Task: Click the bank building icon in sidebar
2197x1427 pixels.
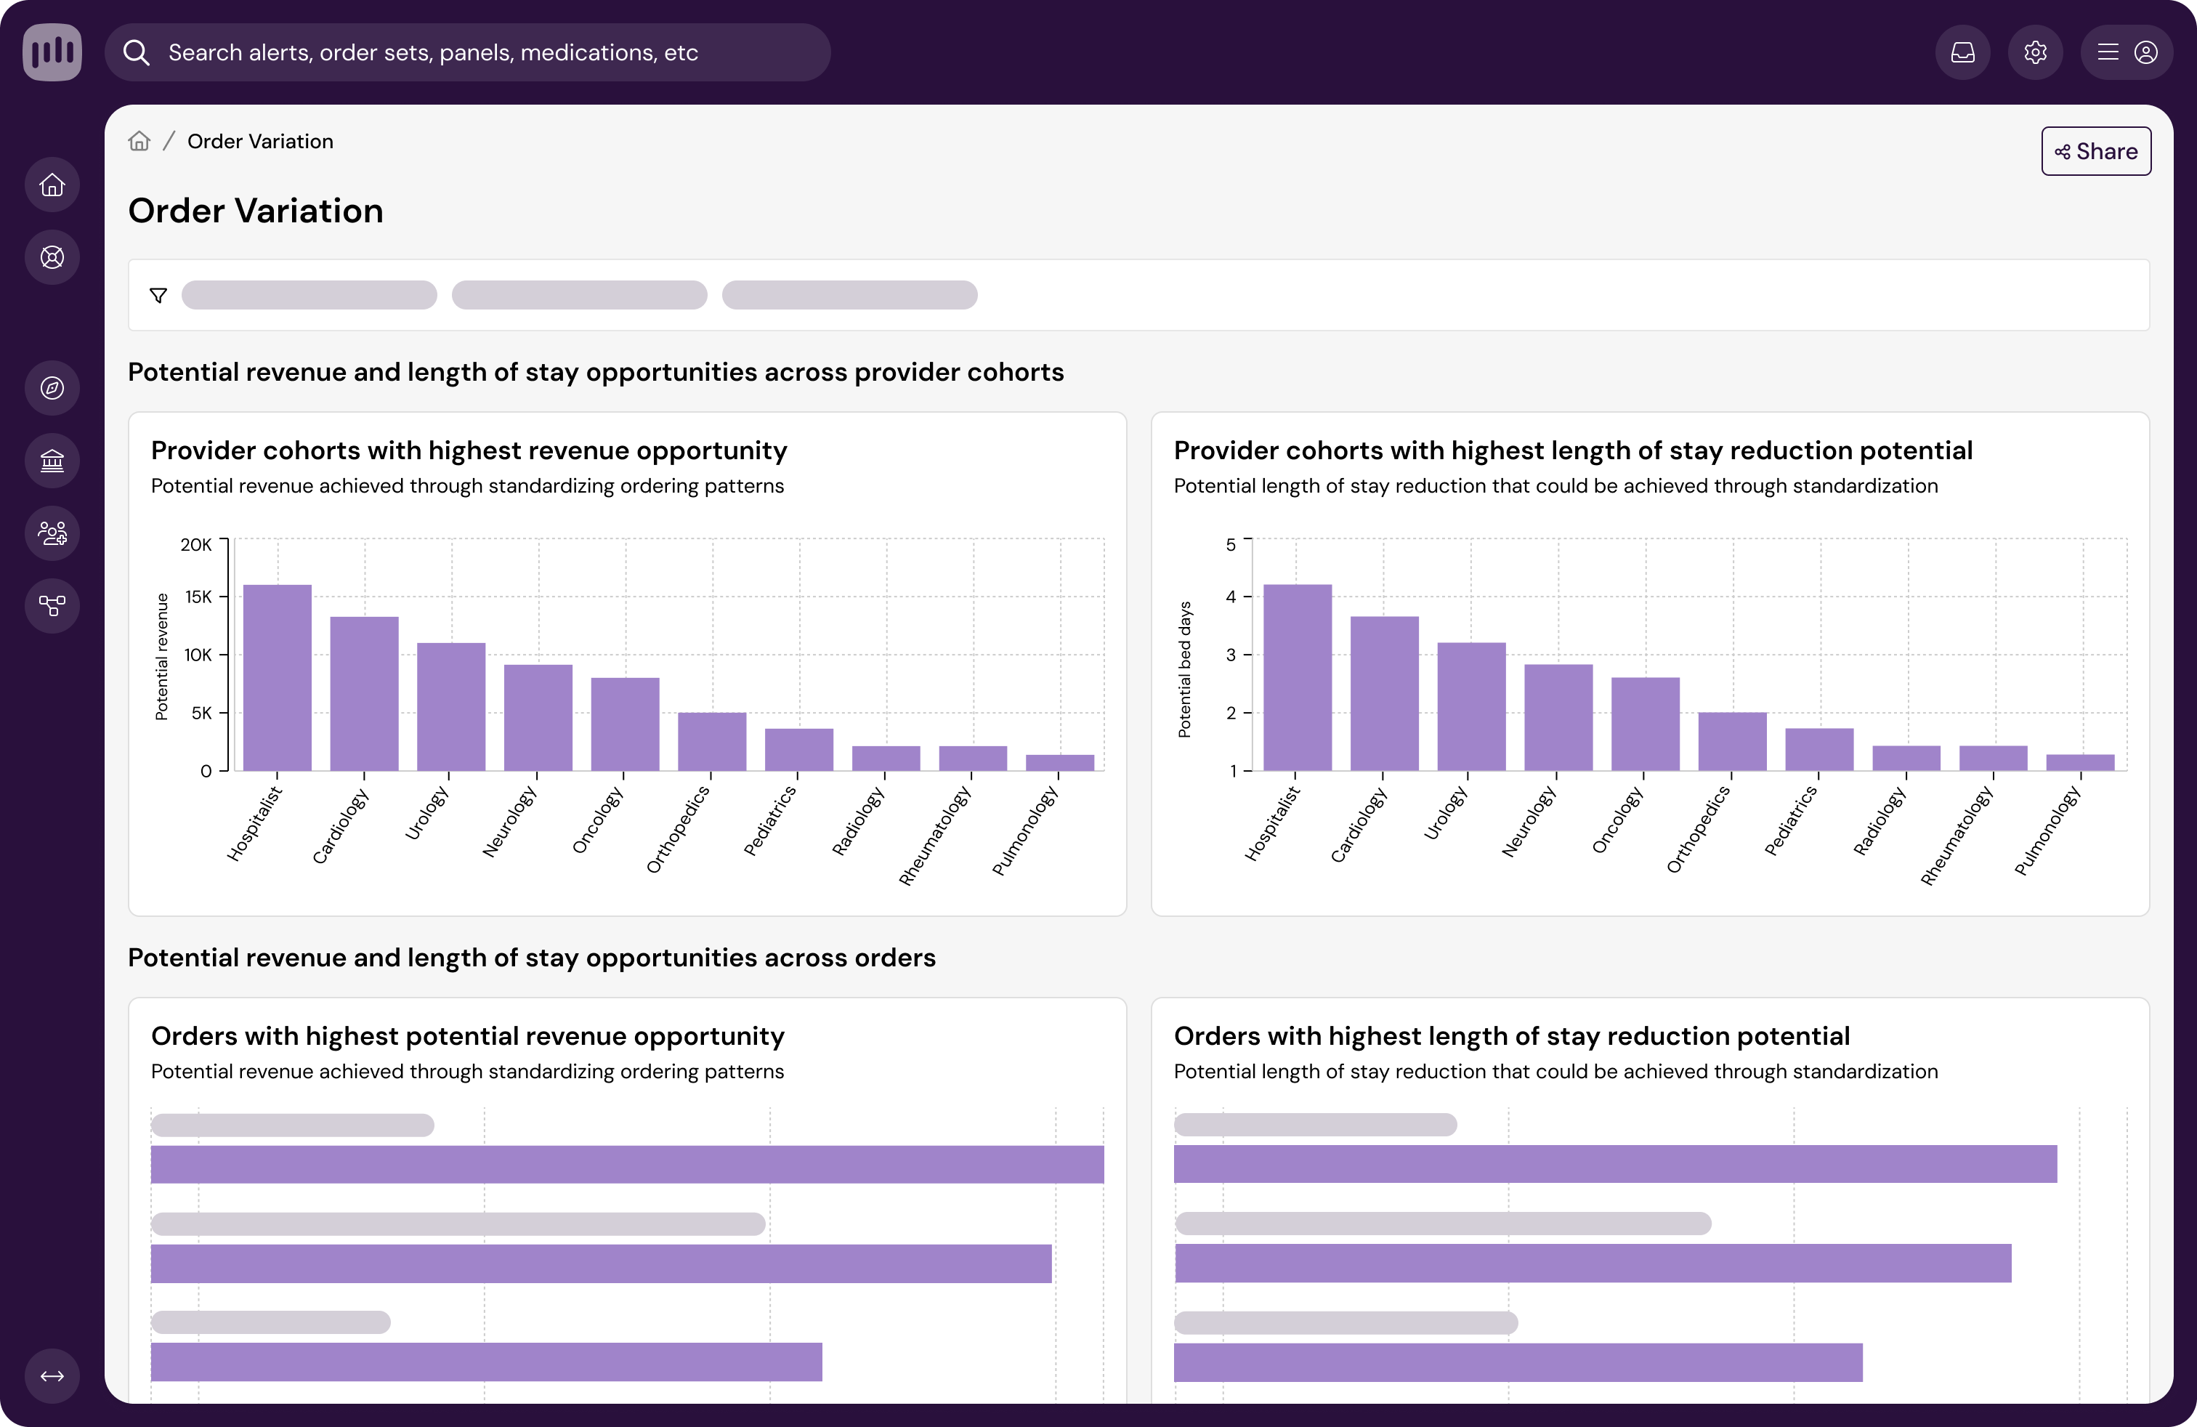Action: (x=52, y=461)
